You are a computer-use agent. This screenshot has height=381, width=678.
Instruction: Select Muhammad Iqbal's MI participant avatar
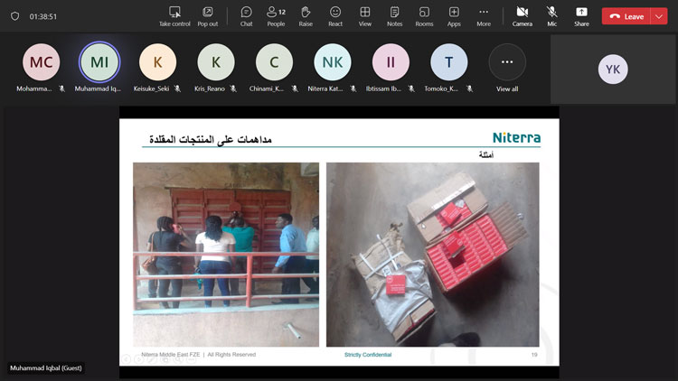point(99,62)
